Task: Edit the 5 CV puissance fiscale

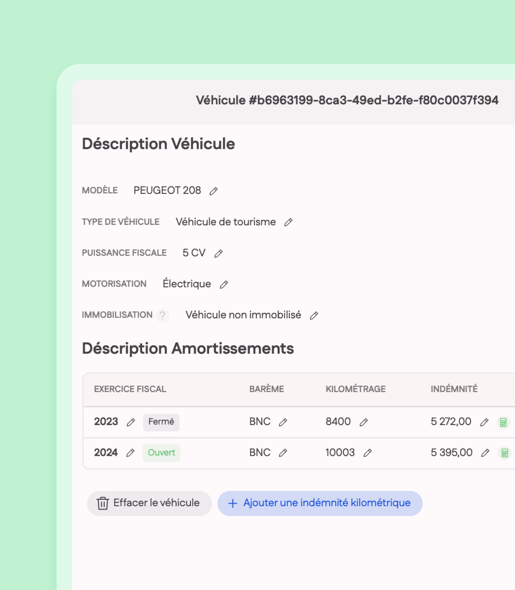Action: [219, 254]
